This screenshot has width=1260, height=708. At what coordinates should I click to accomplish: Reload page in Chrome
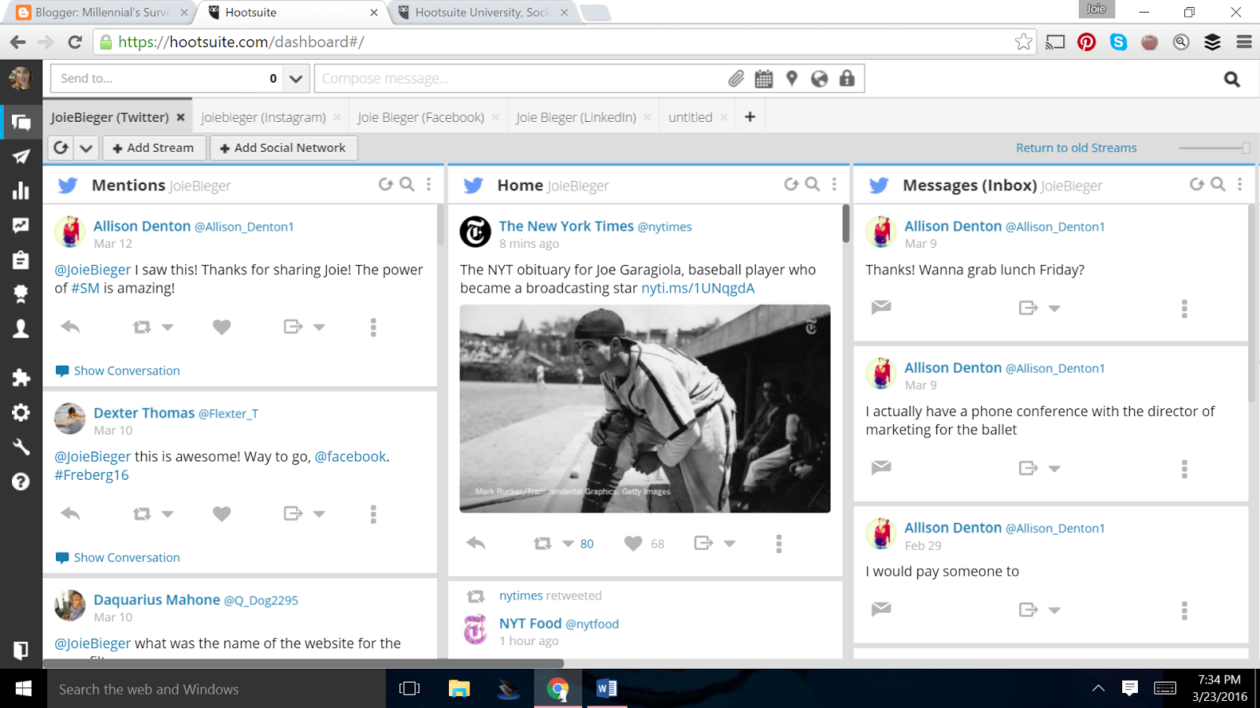(75, 42)
